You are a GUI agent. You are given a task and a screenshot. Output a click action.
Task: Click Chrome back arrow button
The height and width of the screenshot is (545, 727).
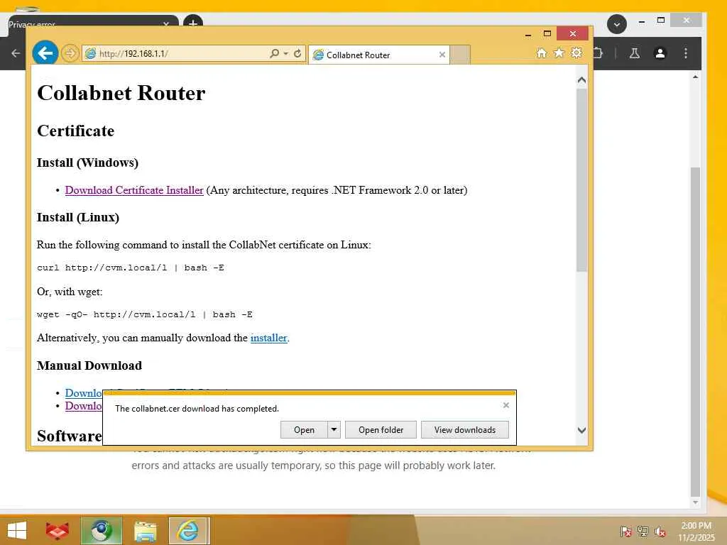click(x=16, y=53)
